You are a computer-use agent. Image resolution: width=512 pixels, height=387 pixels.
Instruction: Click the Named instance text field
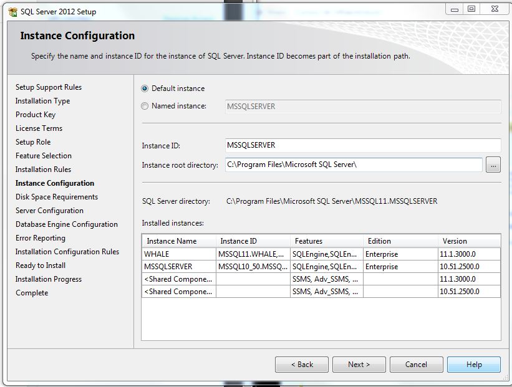(363, 107)
